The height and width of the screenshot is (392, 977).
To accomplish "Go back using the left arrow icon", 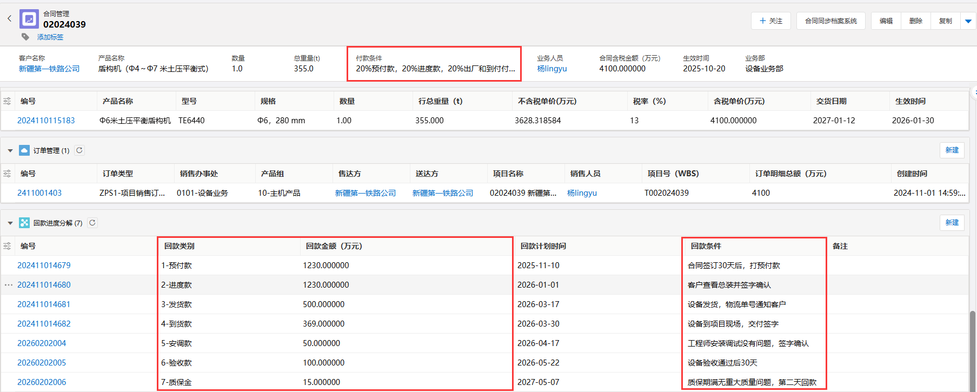I will pos(9,18).
